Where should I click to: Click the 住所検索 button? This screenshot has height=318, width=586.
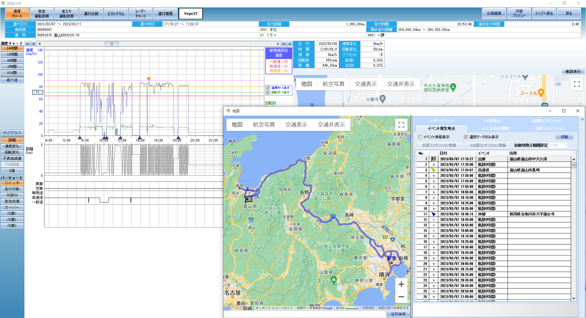398,314
